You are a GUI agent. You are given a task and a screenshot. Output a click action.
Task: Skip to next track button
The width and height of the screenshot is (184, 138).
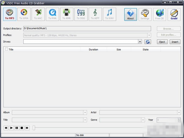(27, 128)
